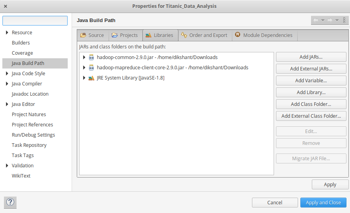Expand the hadoop-mapreduce-client-core jar entry
Image resolution: width=350 pixels, height=213 pixels.
click(84, 68)
